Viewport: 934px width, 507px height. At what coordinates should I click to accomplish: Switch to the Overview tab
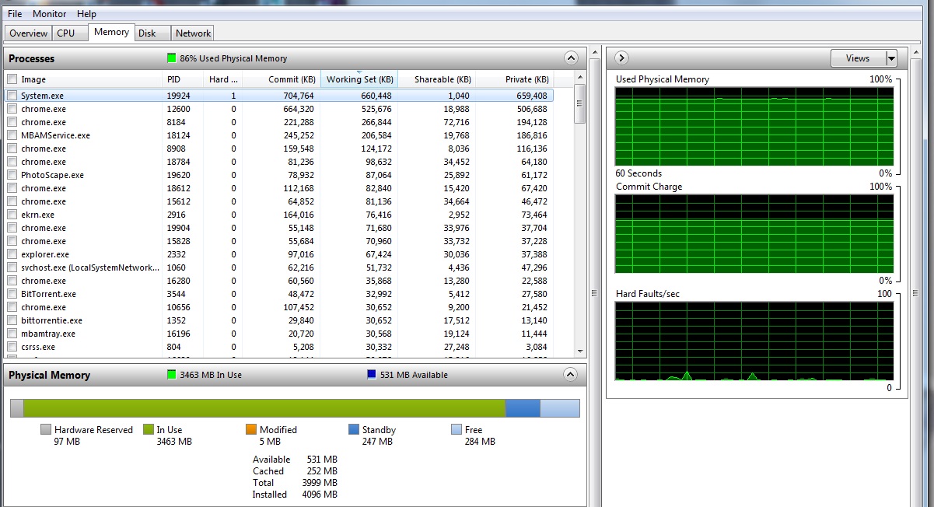pyautogui.click(x=28, y=33)
